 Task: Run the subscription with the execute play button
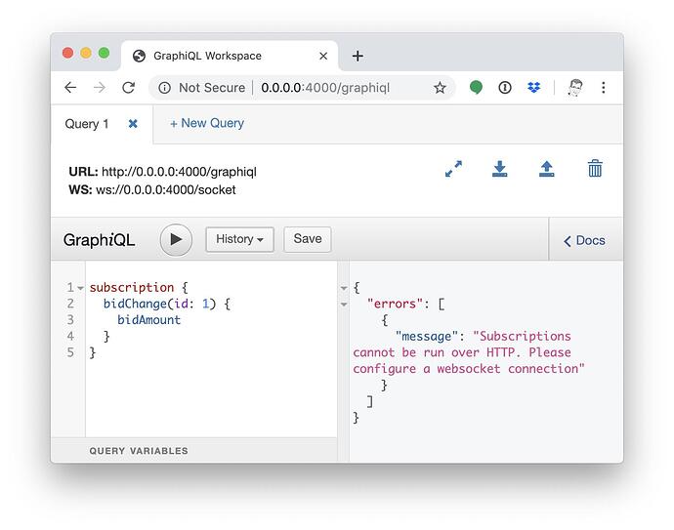click(x=176, y=240)
